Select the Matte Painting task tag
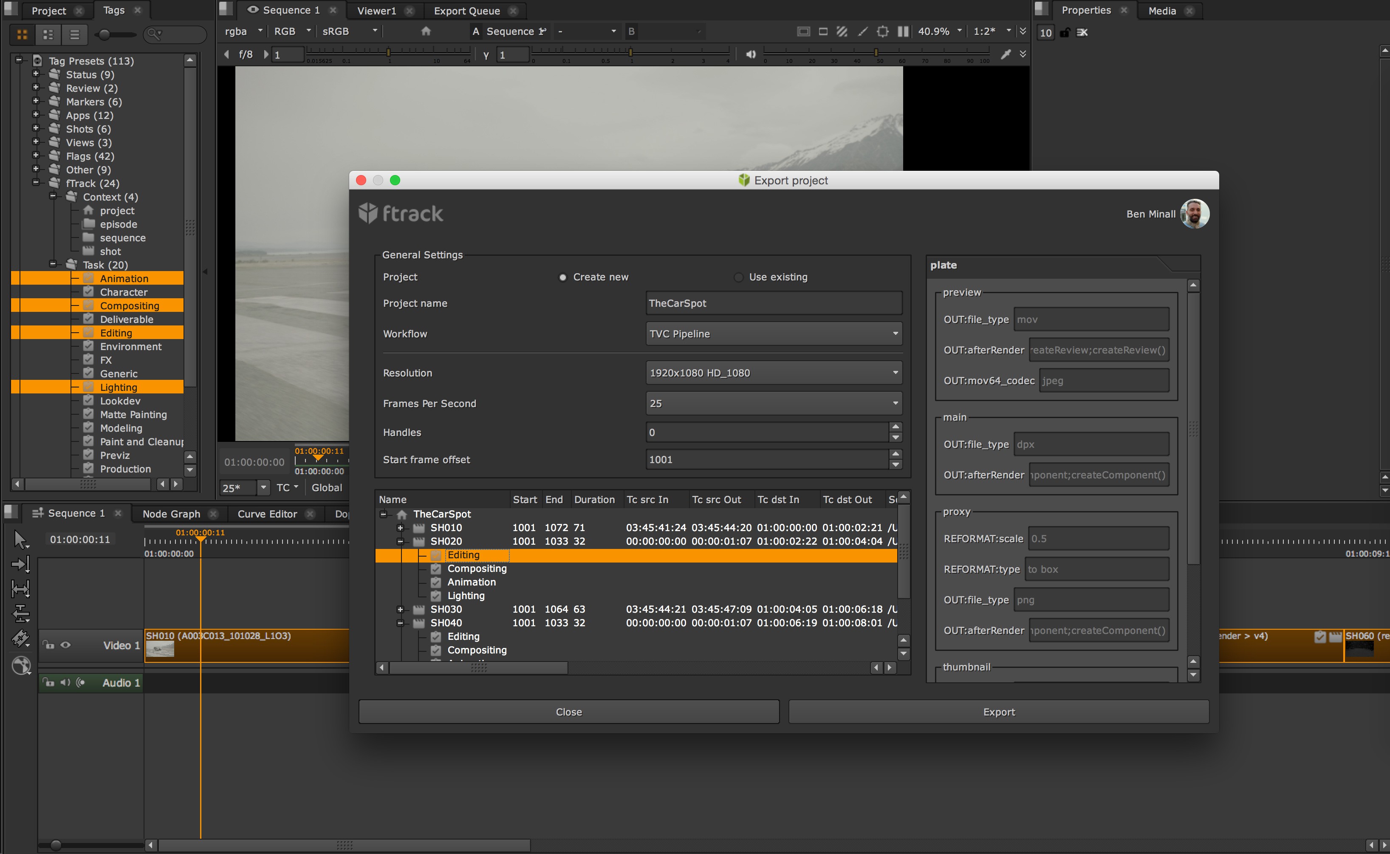Image resolution: width=1390 pixels, height=854 pixels. pos(133,414)
